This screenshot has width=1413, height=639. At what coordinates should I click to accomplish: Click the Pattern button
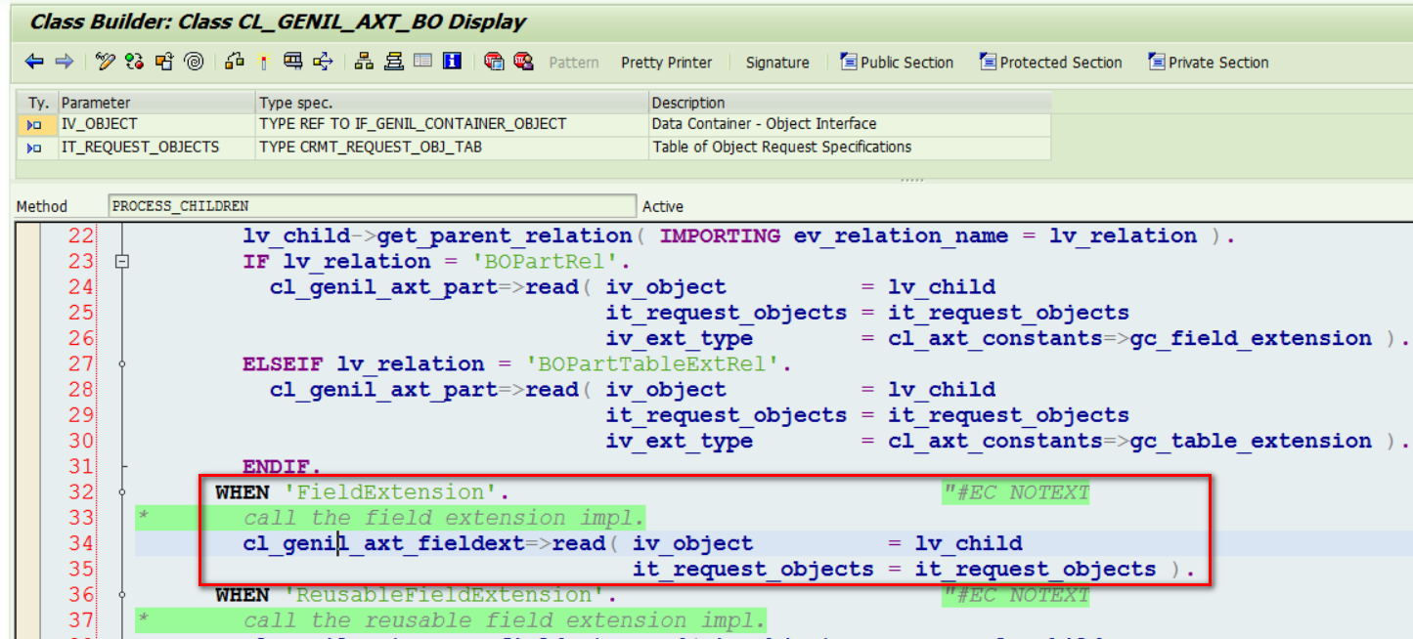coord(574,63)
